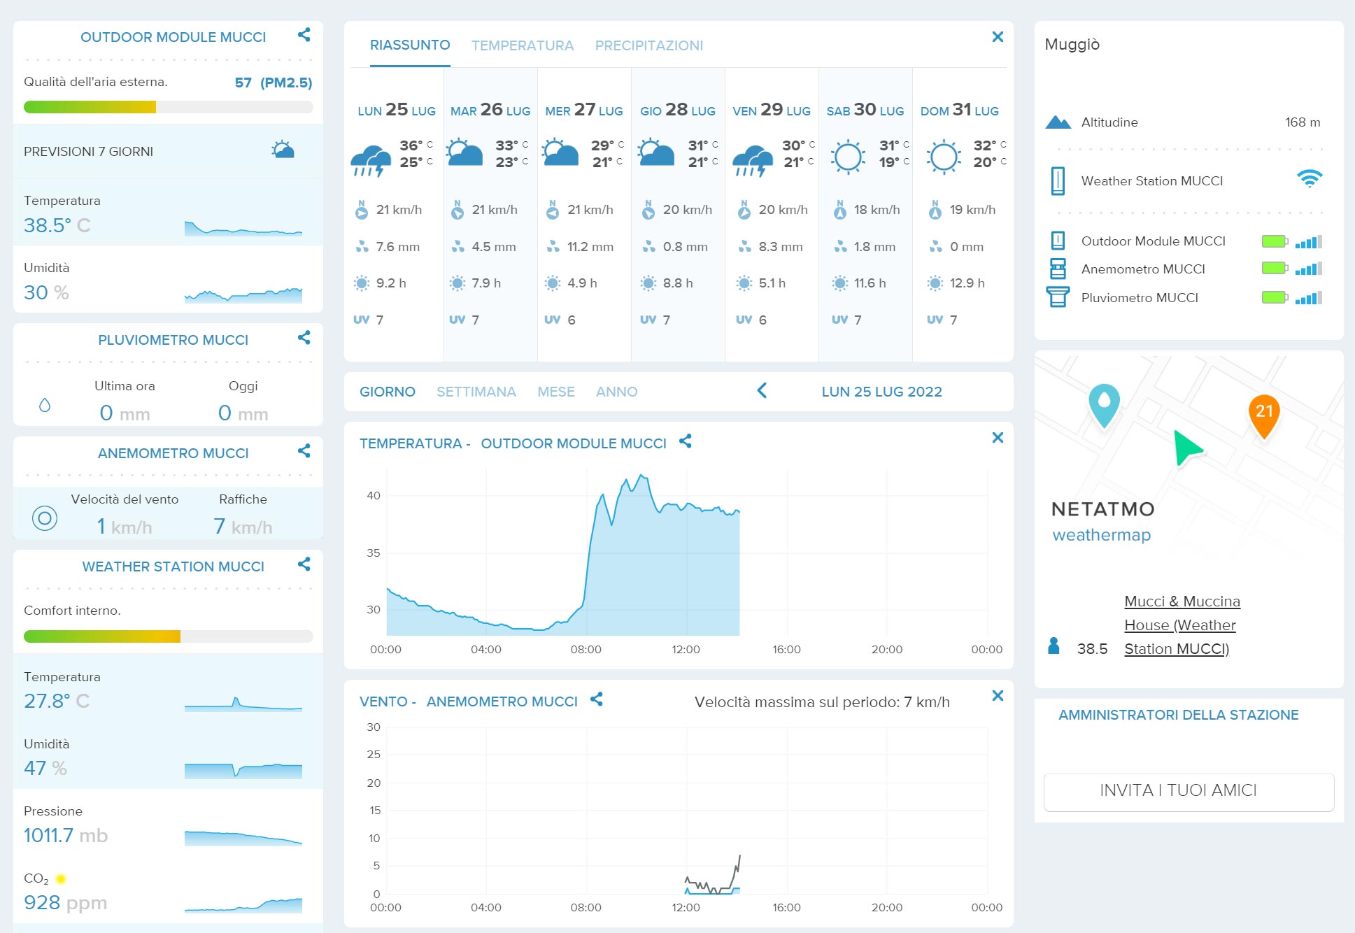Click the indoor temperature 27.8° mini graph
Screen dimensions: 1355x933
pos(243,704)
